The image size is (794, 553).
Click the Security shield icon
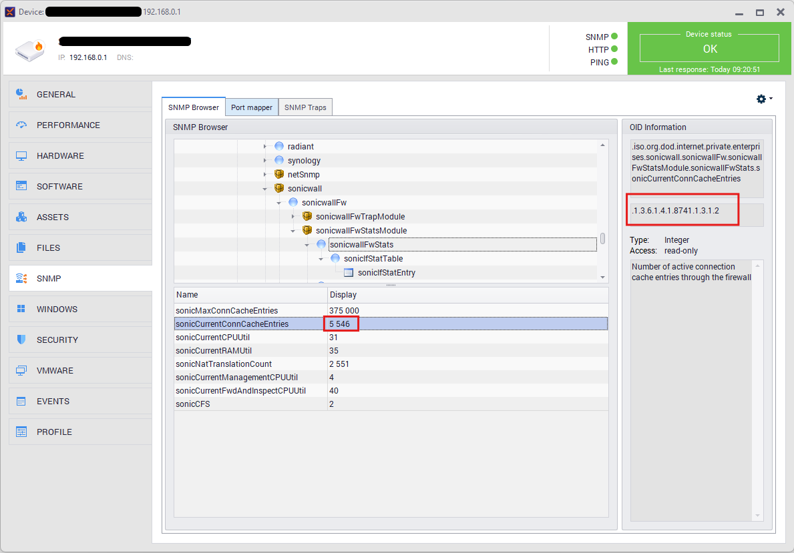(x=21, y=340)
